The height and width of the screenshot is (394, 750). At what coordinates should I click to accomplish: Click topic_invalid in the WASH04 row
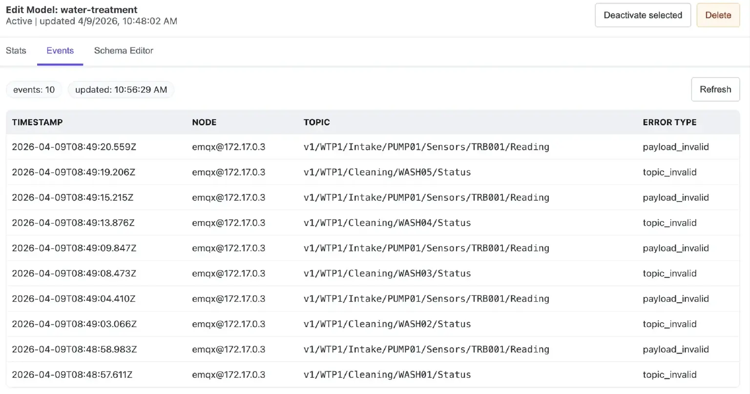point(669,223)
